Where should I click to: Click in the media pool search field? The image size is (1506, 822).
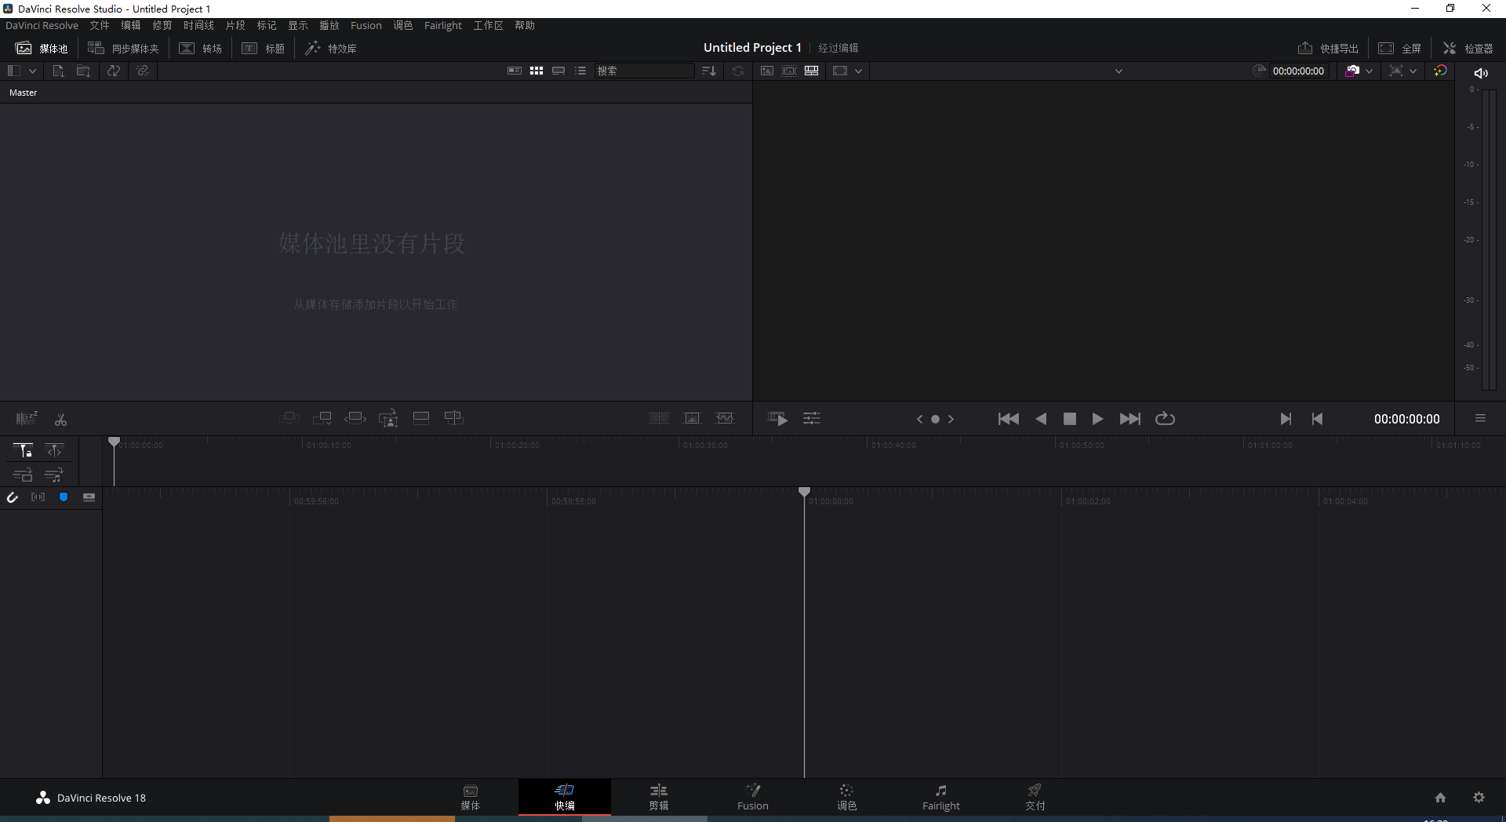[643, 71]
